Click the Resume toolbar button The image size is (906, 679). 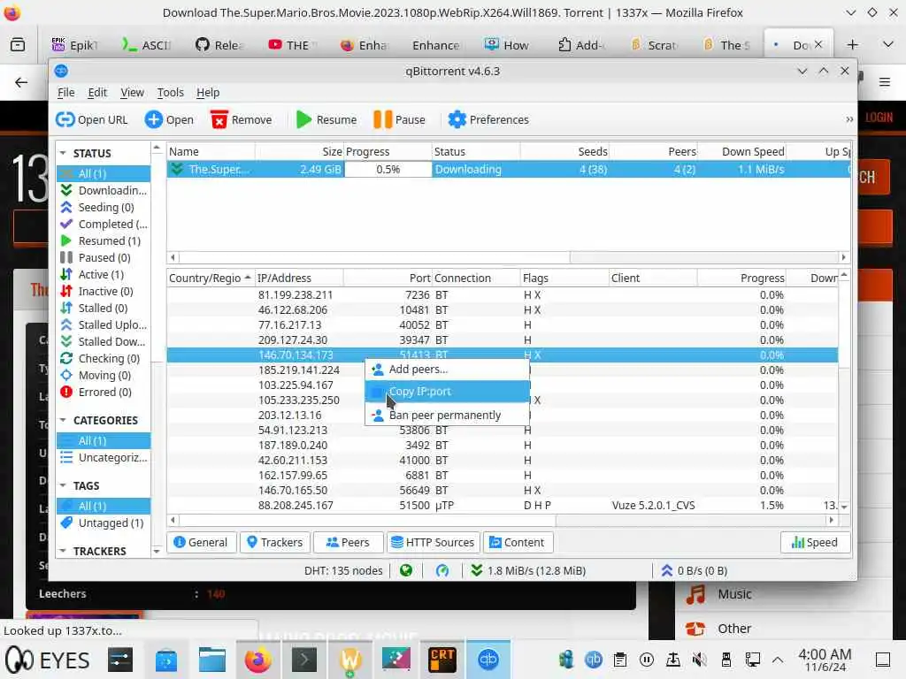pyautogui.click(x=326, y=119)
